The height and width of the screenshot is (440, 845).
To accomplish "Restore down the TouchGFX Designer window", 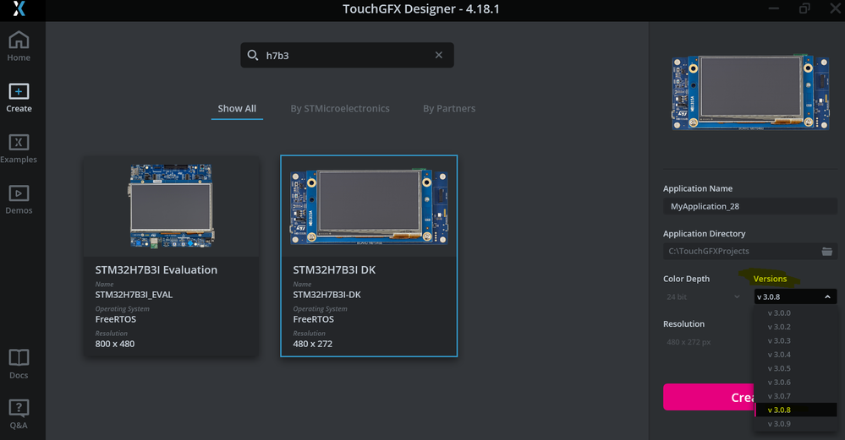I will (x=804, y=8).
